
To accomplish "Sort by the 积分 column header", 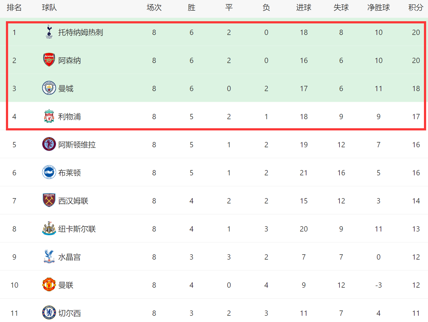I will point(416,7).
